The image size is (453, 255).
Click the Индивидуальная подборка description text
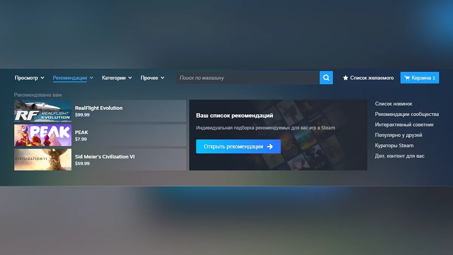tap(265, 128)
